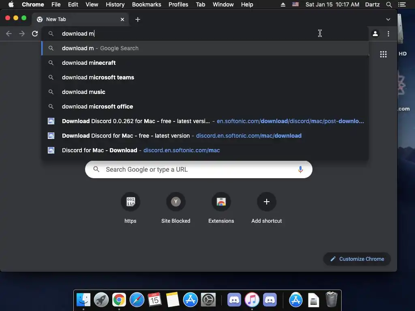
Task: Click the Chrome icon in the Dock
Action: 119,300
